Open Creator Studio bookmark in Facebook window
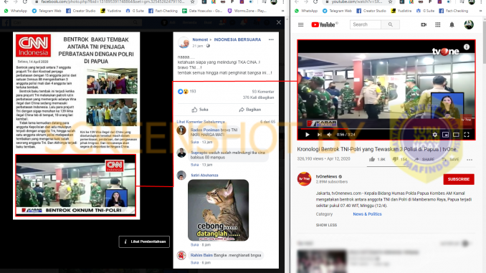Image resolution: width=486 pixels, height=273 pixels. coord(81,11)
